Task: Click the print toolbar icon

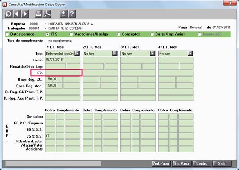Action: 39,14
